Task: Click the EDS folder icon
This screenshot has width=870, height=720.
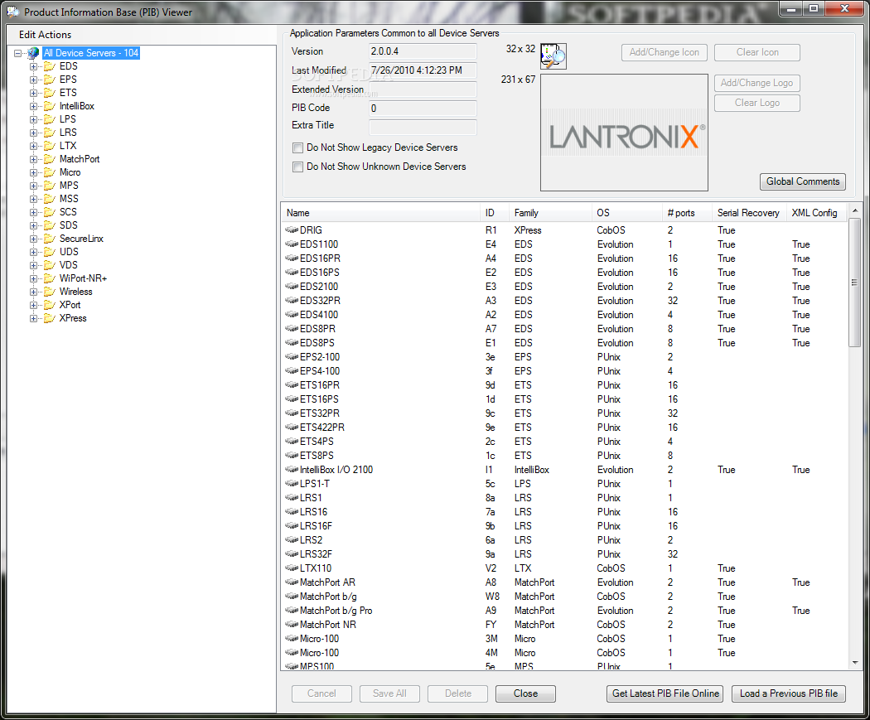Action: click(50, 66)
